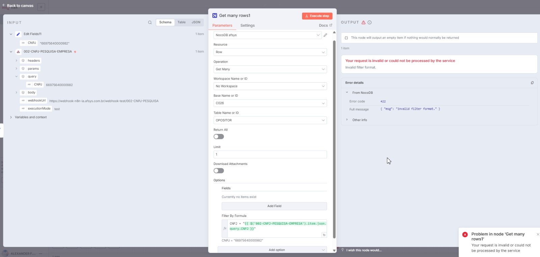The image size is (540, 257).
Task: Open the Operation dropdown showing Get Many
Action: (x=270, y=69)
